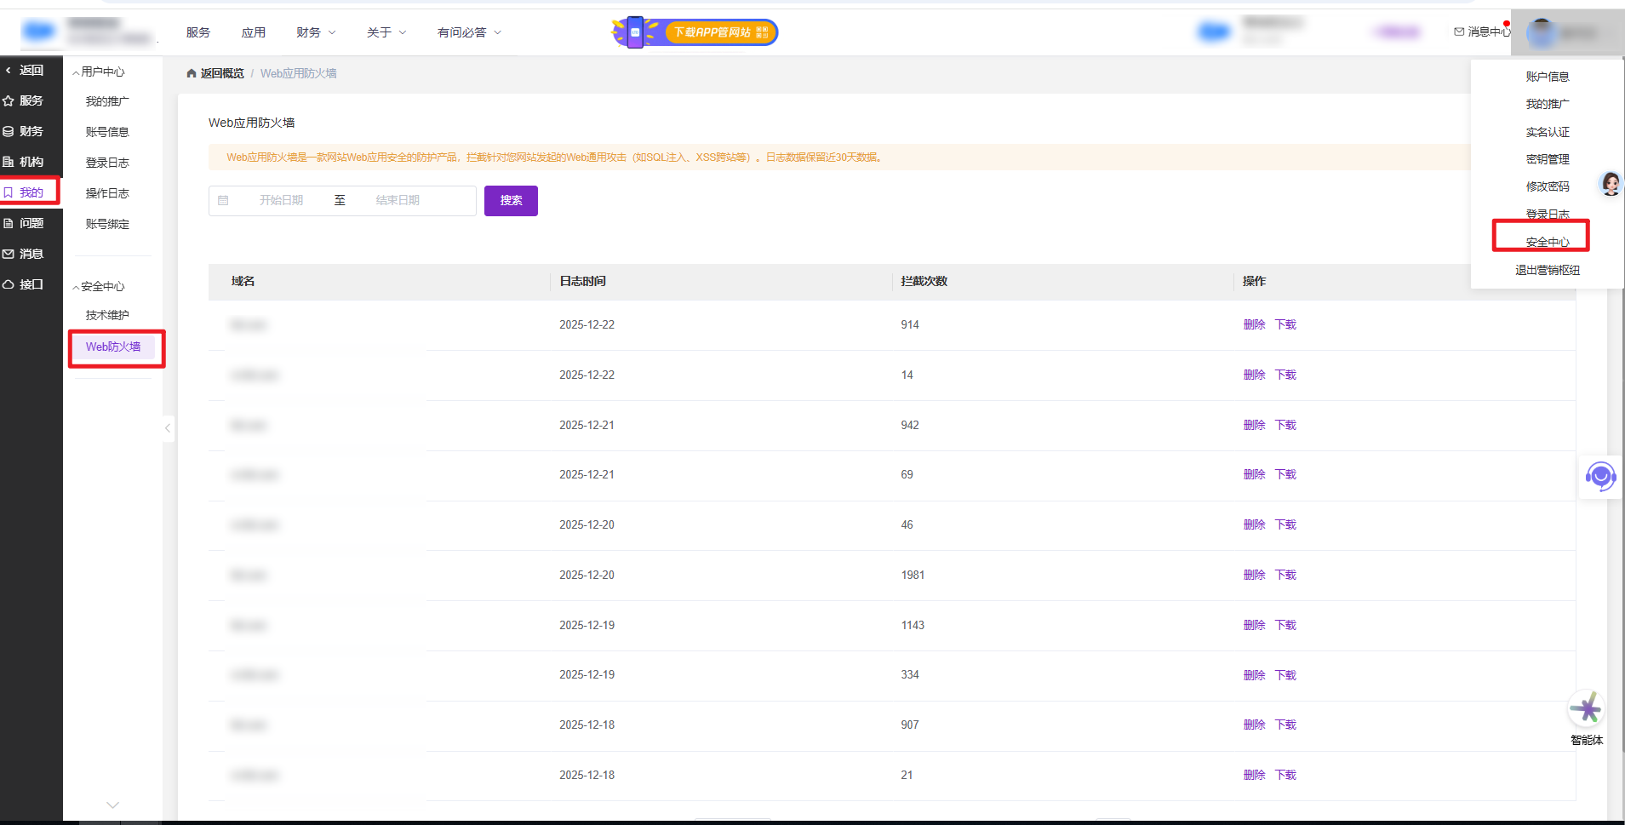Choose 密钥管理 from the account menu

click(x=1547, y=159)
